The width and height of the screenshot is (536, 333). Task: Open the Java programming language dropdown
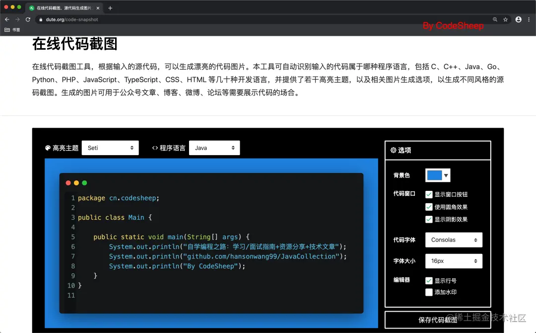pos(214,148)
